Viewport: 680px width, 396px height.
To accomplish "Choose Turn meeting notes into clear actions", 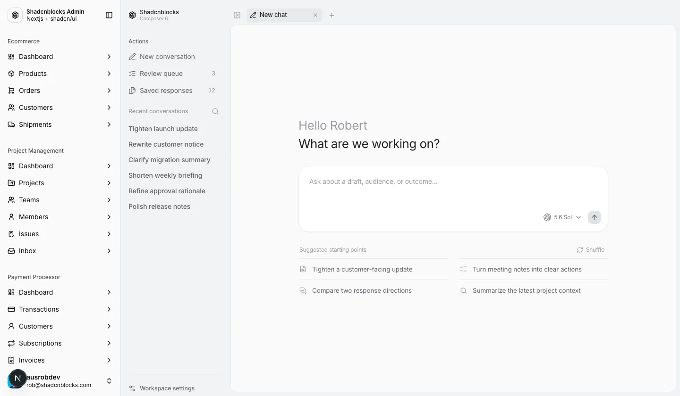I will tap(534, 269).
